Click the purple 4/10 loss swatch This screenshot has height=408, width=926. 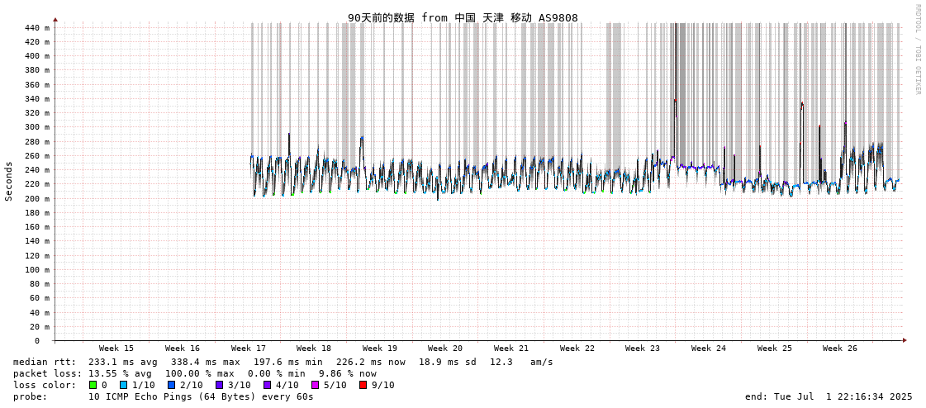click(x=267, y=386)
